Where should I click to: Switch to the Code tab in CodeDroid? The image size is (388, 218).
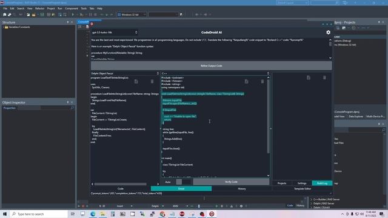pos(121,188)
